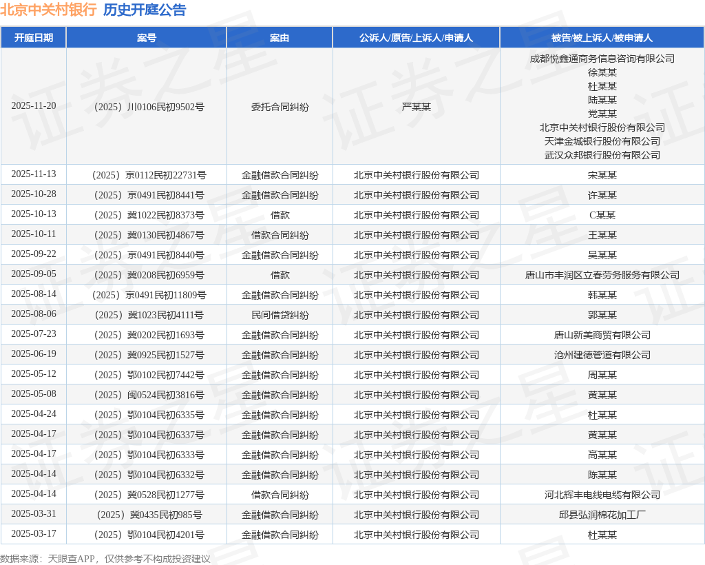Image resolution: width=705 pixels, height=565 pixels.
Task: Click defendant 成都悦鑫通商务信息咨询有限公司
Action: 602,59
